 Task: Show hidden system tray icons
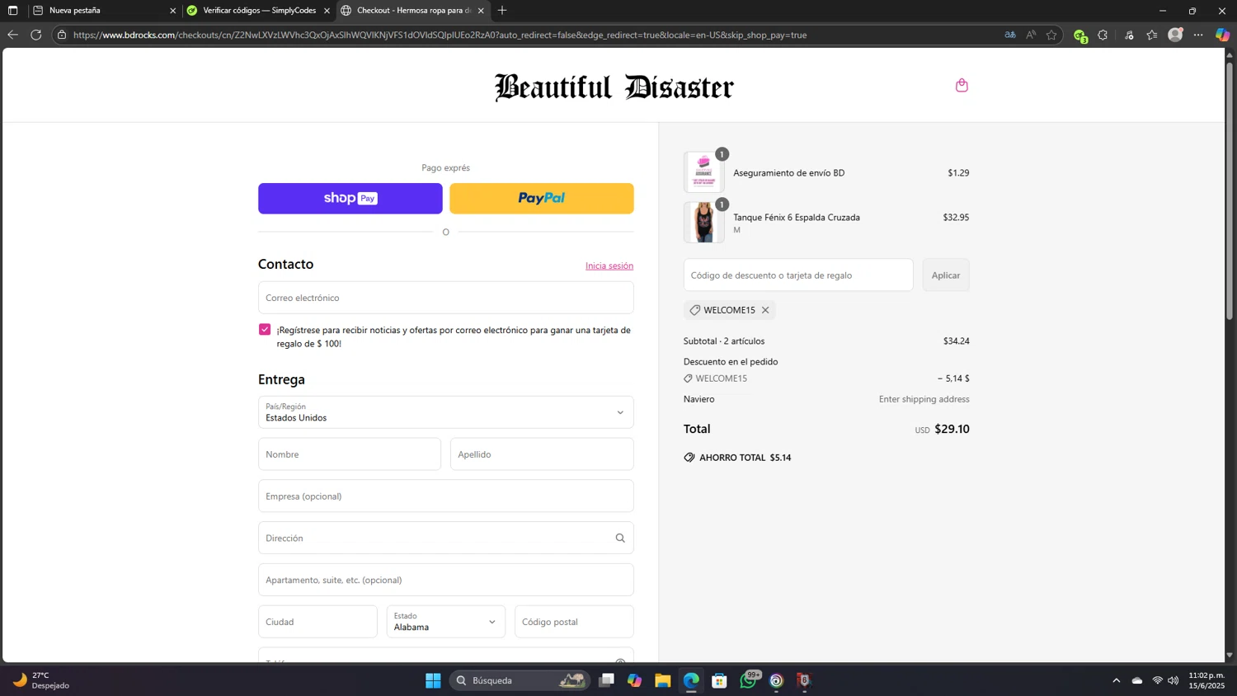pyautogui.click(x=1117, y=680)
